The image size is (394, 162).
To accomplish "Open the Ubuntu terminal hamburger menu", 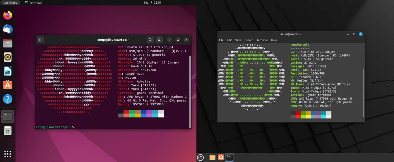I will (x=159, y=40).
